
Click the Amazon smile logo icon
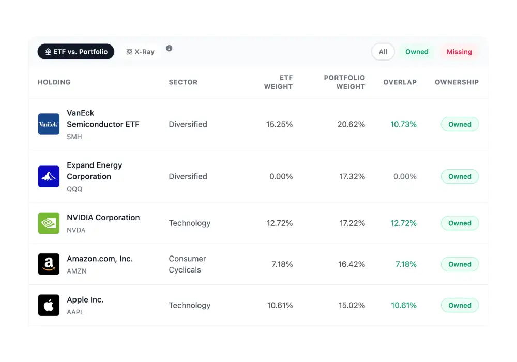click(48, 264)
